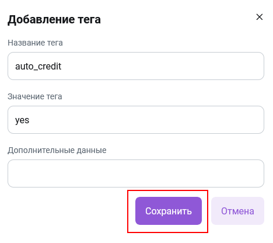This screenshot has height=243, width=273.
Task: Cancel with the Отмена button
Action: pyautogui.click(x=237, y=211)
